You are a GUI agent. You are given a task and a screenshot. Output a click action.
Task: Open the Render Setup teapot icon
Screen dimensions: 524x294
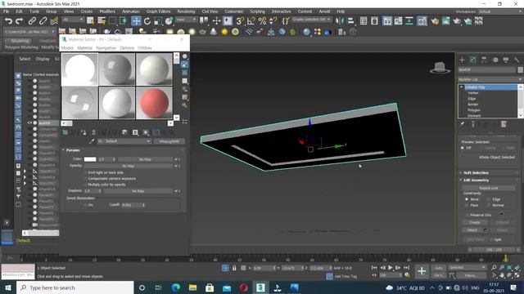[435, 21]
